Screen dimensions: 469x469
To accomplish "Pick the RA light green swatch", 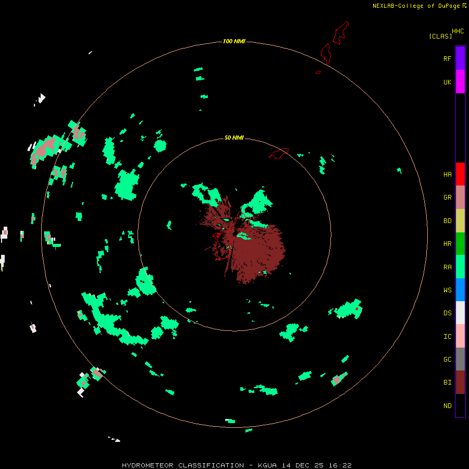I will [x=460, y=267].
